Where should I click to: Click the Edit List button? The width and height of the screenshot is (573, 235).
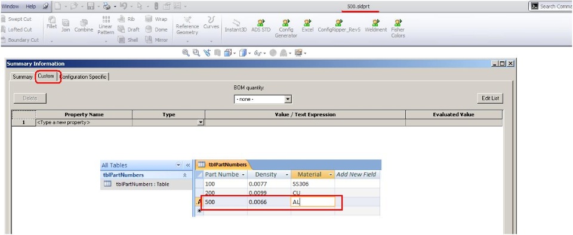(490, 98)
